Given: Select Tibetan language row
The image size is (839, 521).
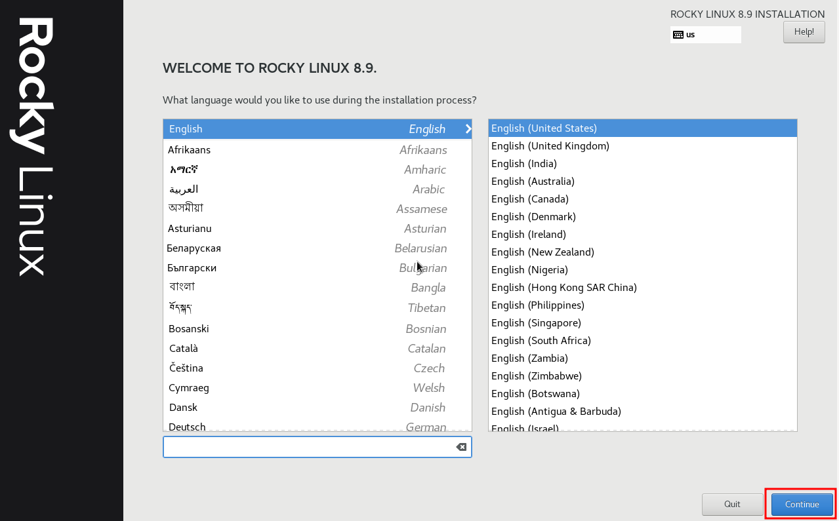Looking at the screenshot, I should pyautogui.click(x=317, y=308).
